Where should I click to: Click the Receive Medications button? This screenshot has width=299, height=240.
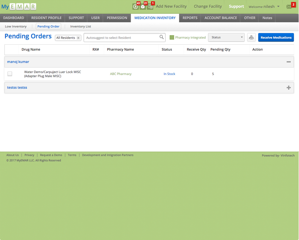(x=276, y=38)
